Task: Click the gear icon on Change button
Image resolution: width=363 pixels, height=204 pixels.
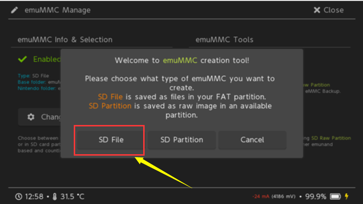Action: [31, 117]
